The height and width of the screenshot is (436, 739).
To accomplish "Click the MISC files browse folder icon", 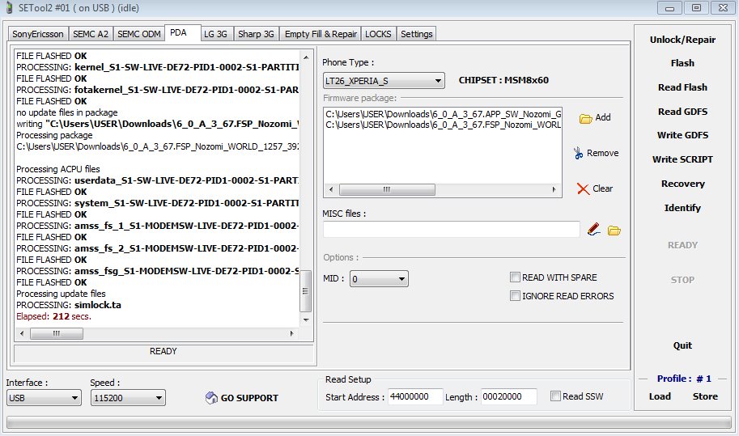I will 614,231.
